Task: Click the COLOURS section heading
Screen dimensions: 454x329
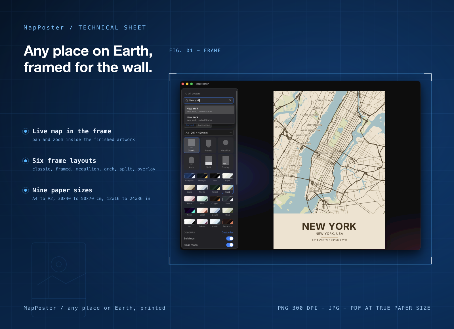Action: 189,233
